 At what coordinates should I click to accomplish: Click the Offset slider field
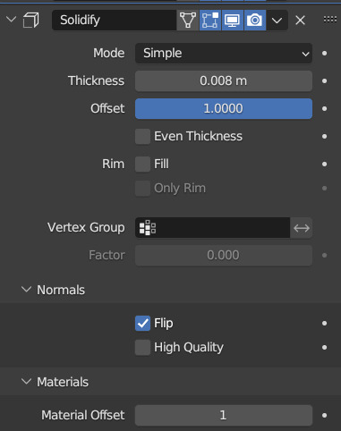[x=224, y=109]
